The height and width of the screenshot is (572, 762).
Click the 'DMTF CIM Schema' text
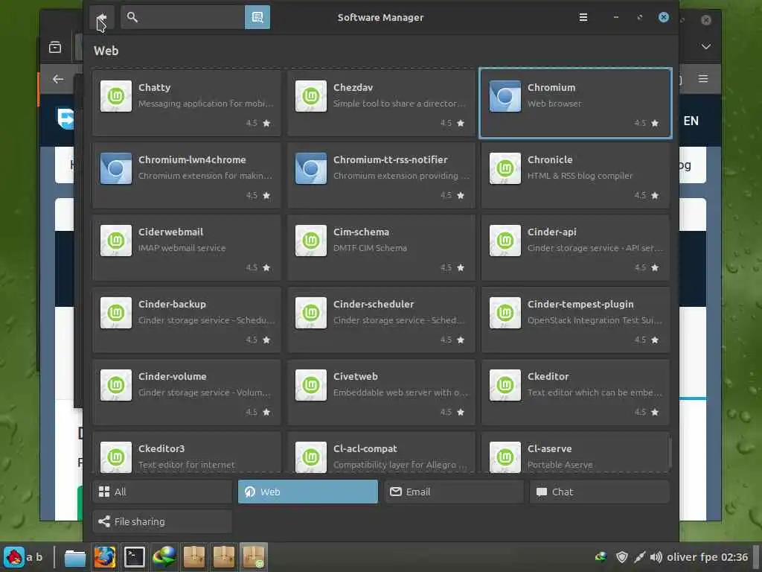click(x=371, y=248)
